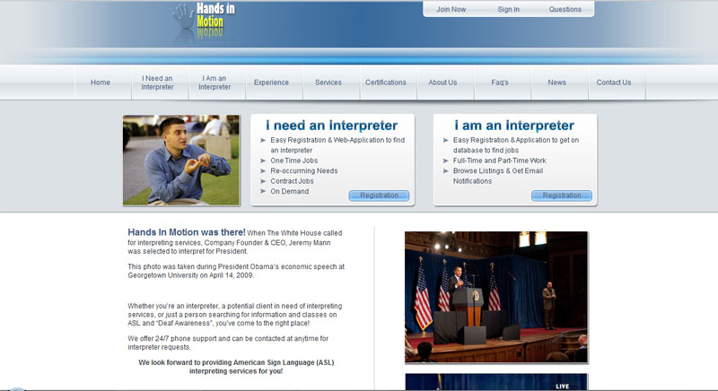
Task: Click the 'I need an interpreter' heading
Action: 331,126
